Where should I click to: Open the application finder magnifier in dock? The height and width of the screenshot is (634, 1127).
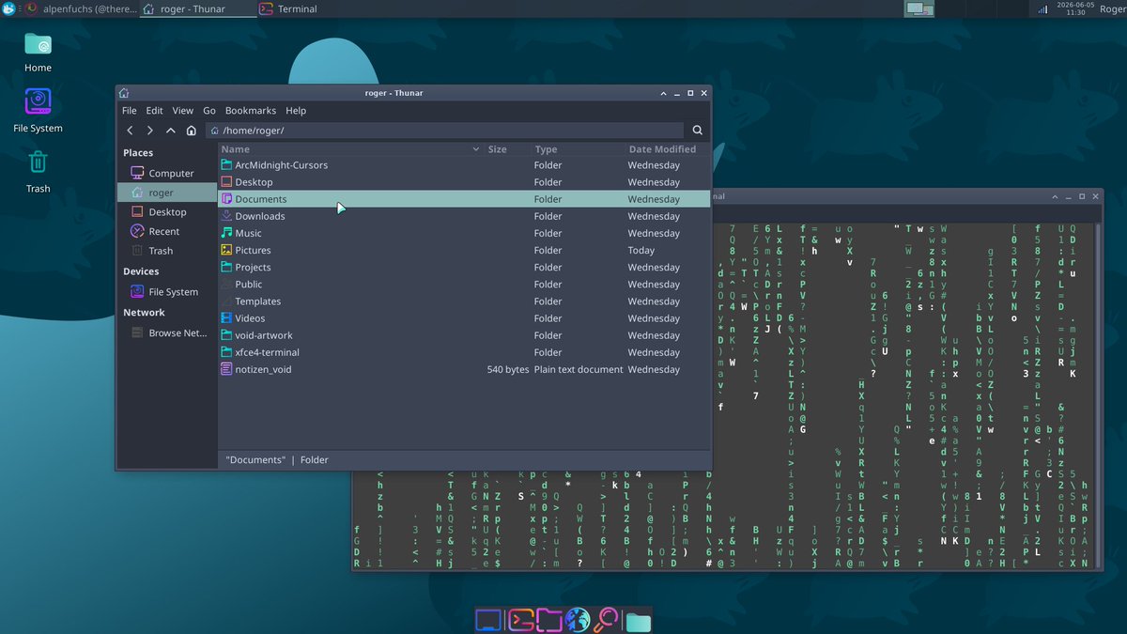tap(607, 620)
